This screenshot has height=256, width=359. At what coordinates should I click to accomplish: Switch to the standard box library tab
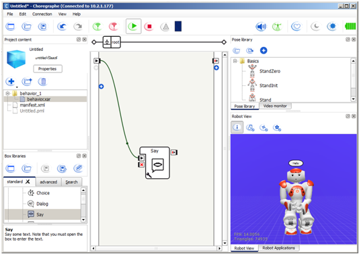[x=19, y=182]
